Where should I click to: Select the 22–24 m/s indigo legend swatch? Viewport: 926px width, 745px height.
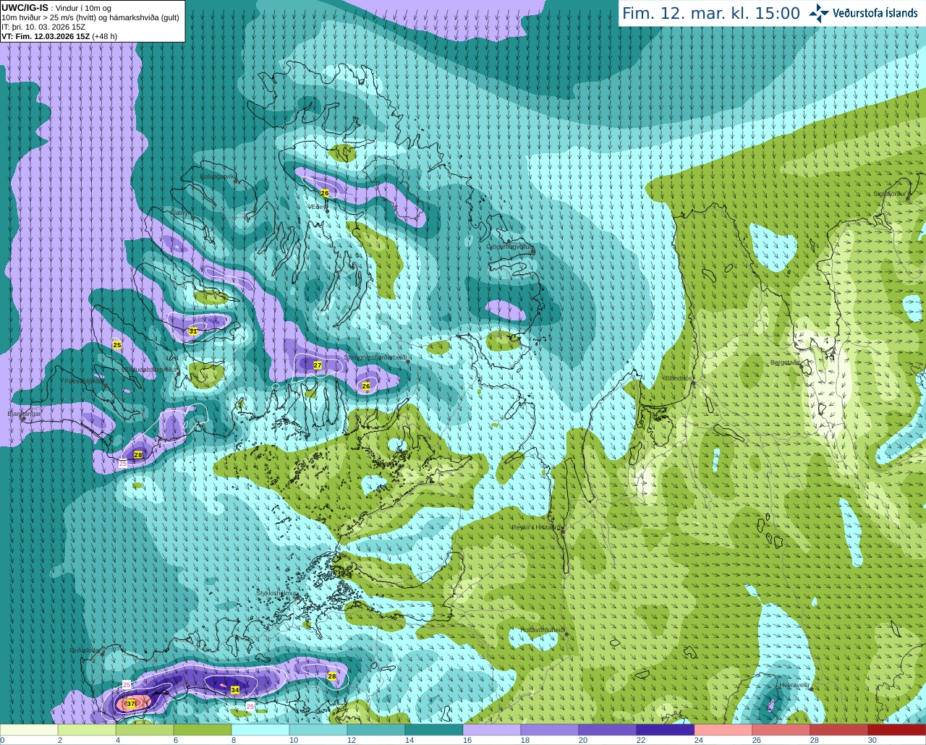[x=666, y=730]
